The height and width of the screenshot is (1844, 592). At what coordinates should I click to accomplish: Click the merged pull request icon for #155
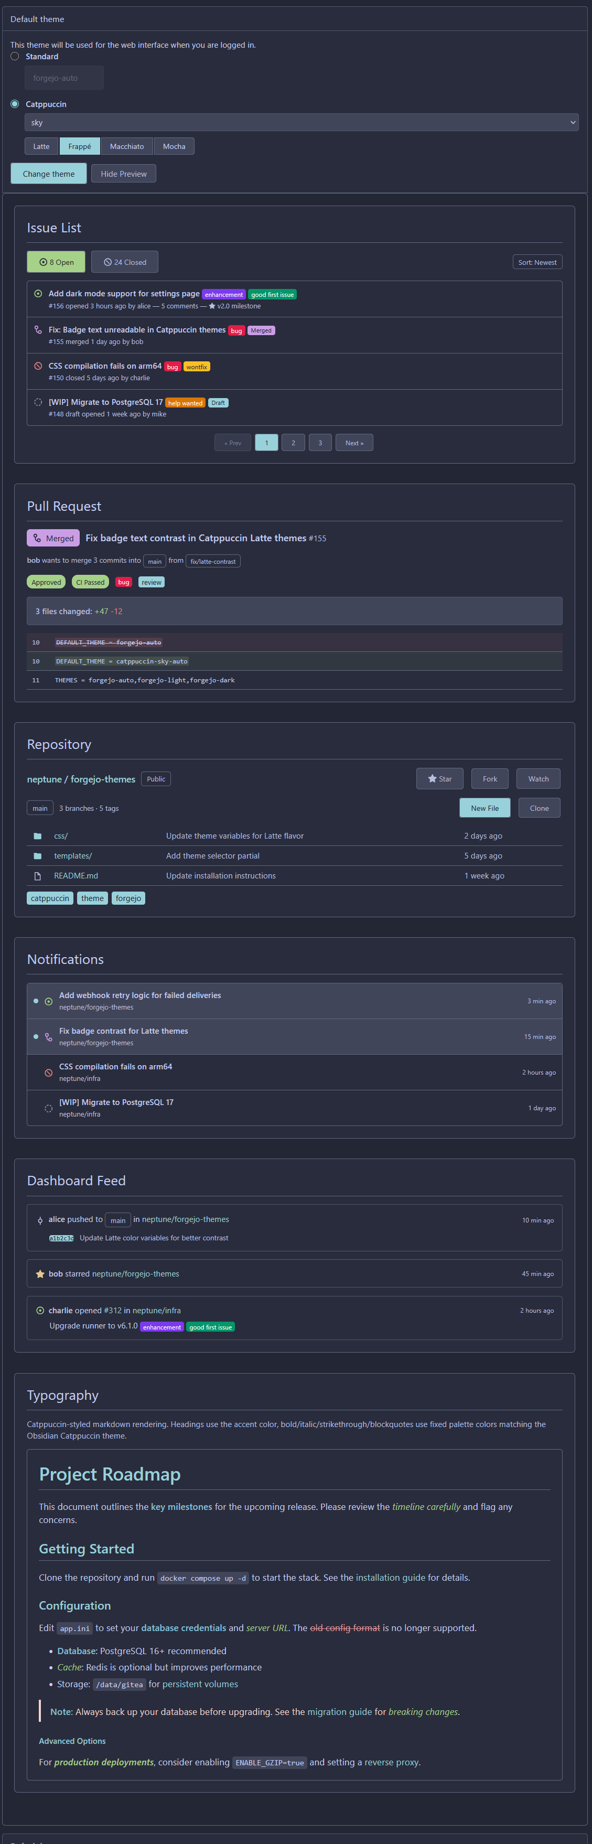pos(38,330)
